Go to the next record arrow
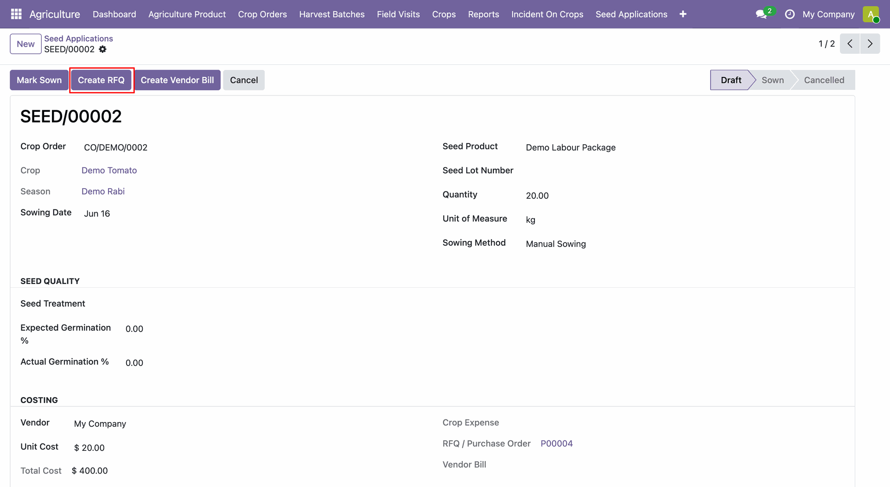The image size is (890, 487). point(870,44)
